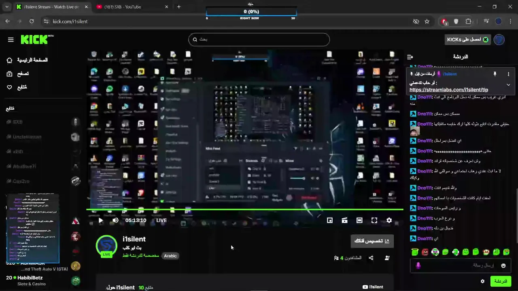Click the i1silent channel name

(x=134, y=239)
